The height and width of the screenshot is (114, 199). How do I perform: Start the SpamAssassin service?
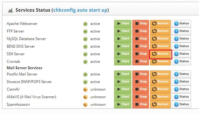(123, 105)
